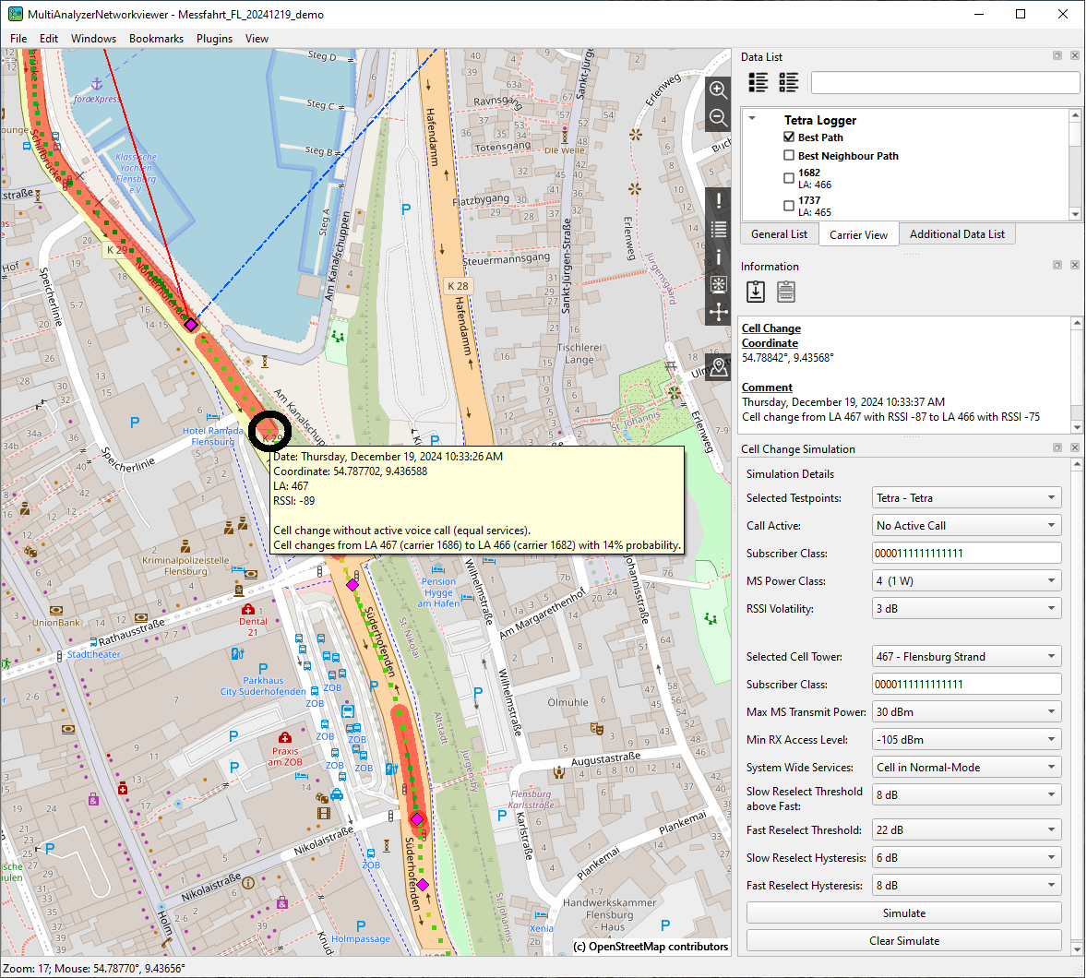
Task: Click the filled-bullets list icon in Data List
Action: (759, 82)
